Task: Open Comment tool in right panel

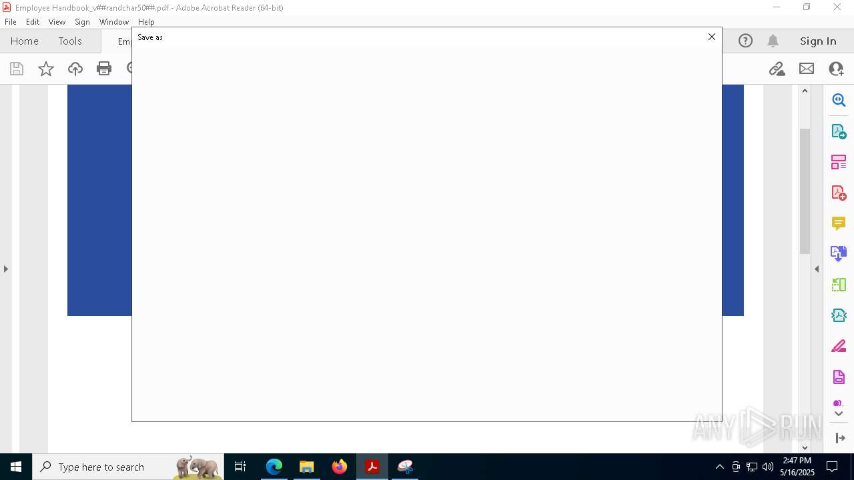Action: point(839,223)
